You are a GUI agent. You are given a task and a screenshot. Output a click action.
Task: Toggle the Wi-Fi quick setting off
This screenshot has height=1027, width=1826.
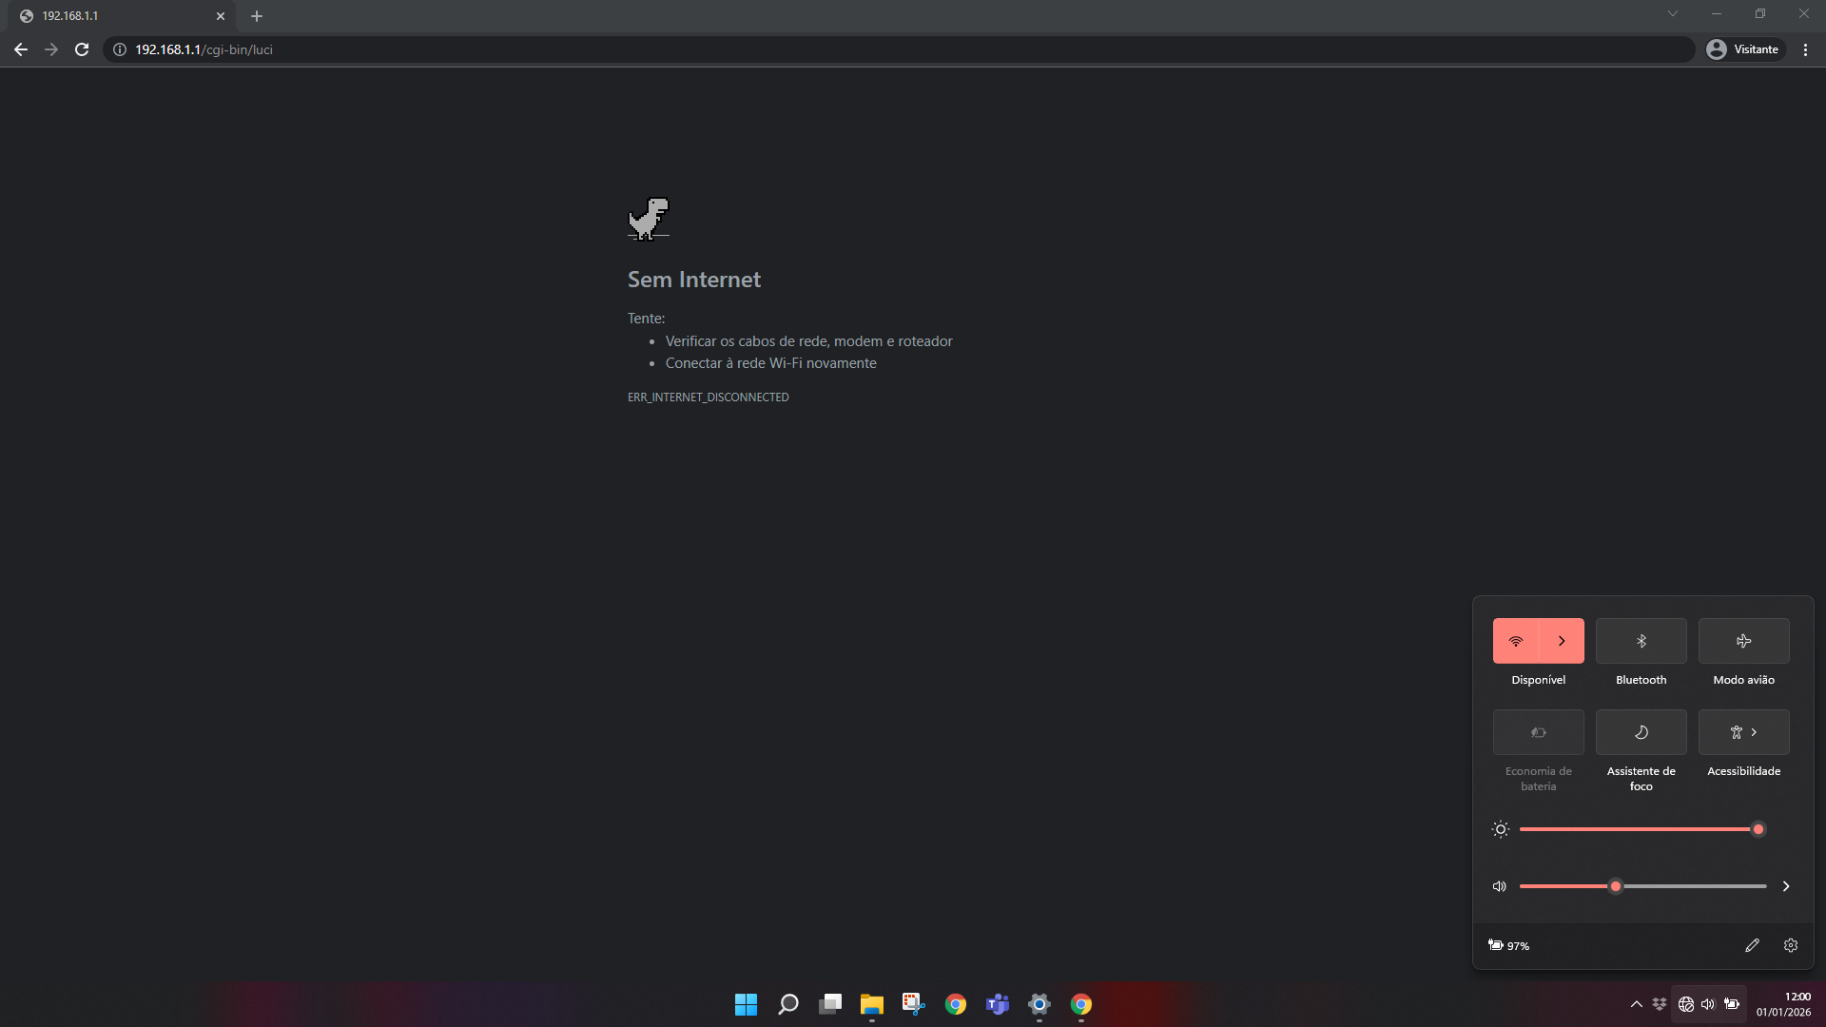pos(1516,641)
